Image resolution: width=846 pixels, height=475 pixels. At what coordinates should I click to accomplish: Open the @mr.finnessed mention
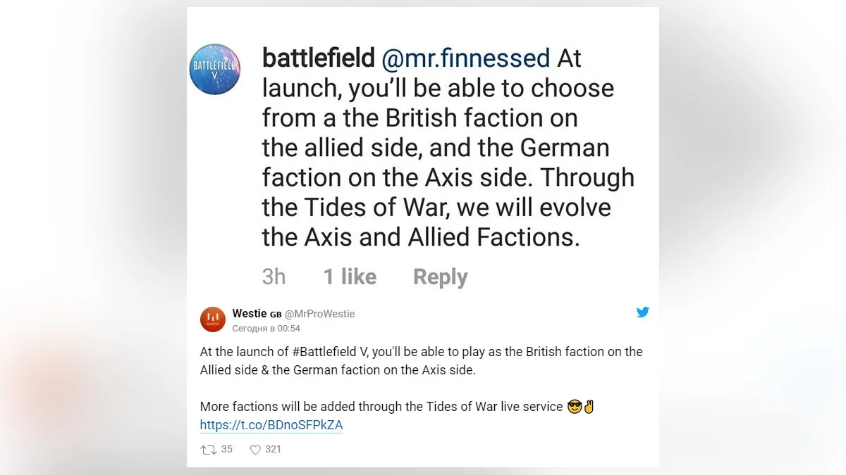point(465,58)
